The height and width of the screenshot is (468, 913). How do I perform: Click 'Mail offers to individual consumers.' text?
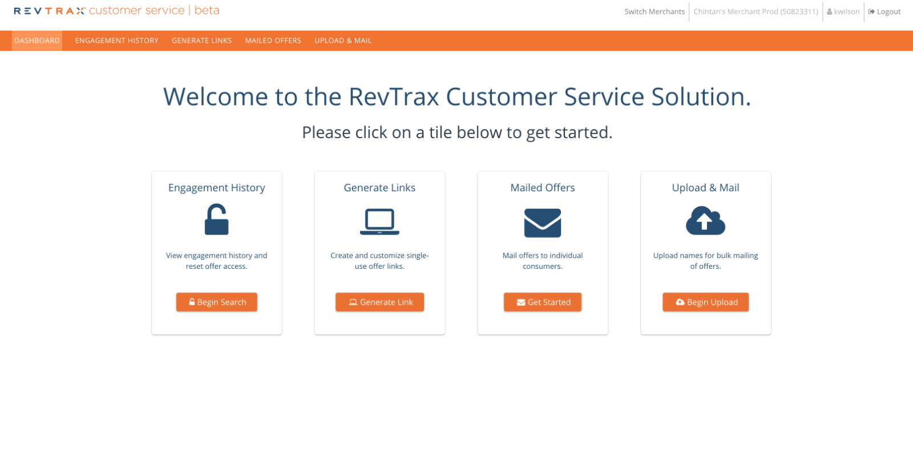point(543,261)
